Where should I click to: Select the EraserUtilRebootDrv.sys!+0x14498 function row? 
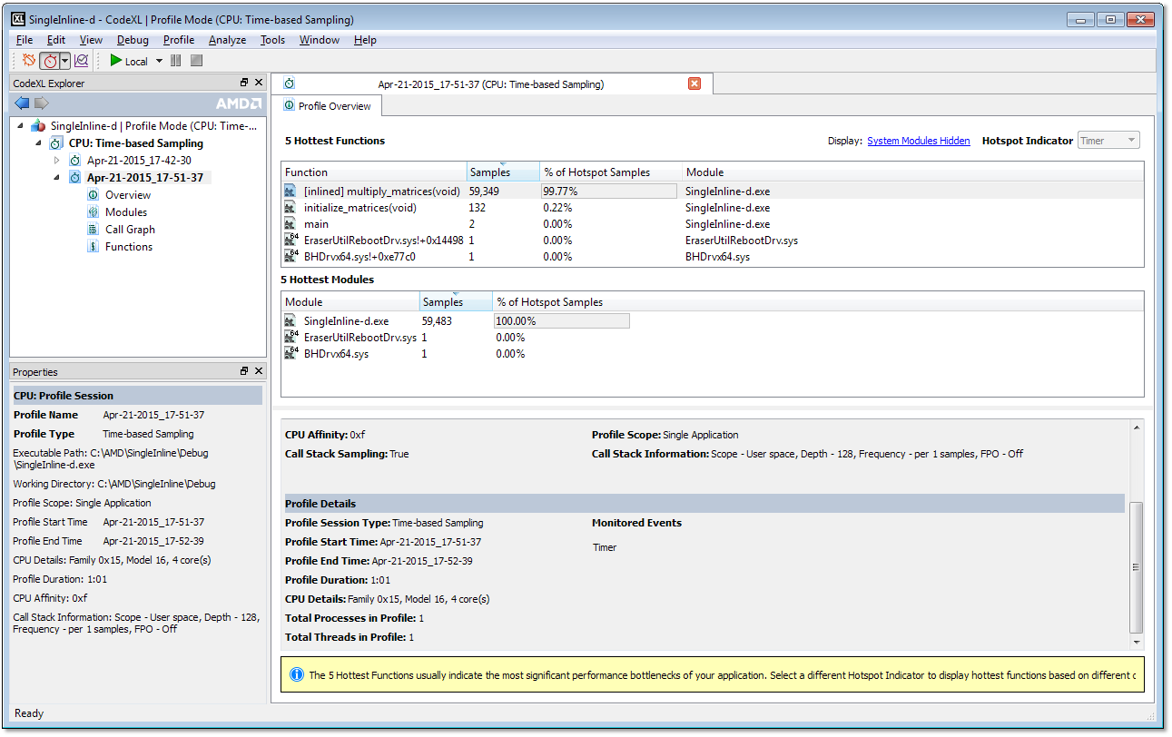pyautogui.click(x=713, y=241)
